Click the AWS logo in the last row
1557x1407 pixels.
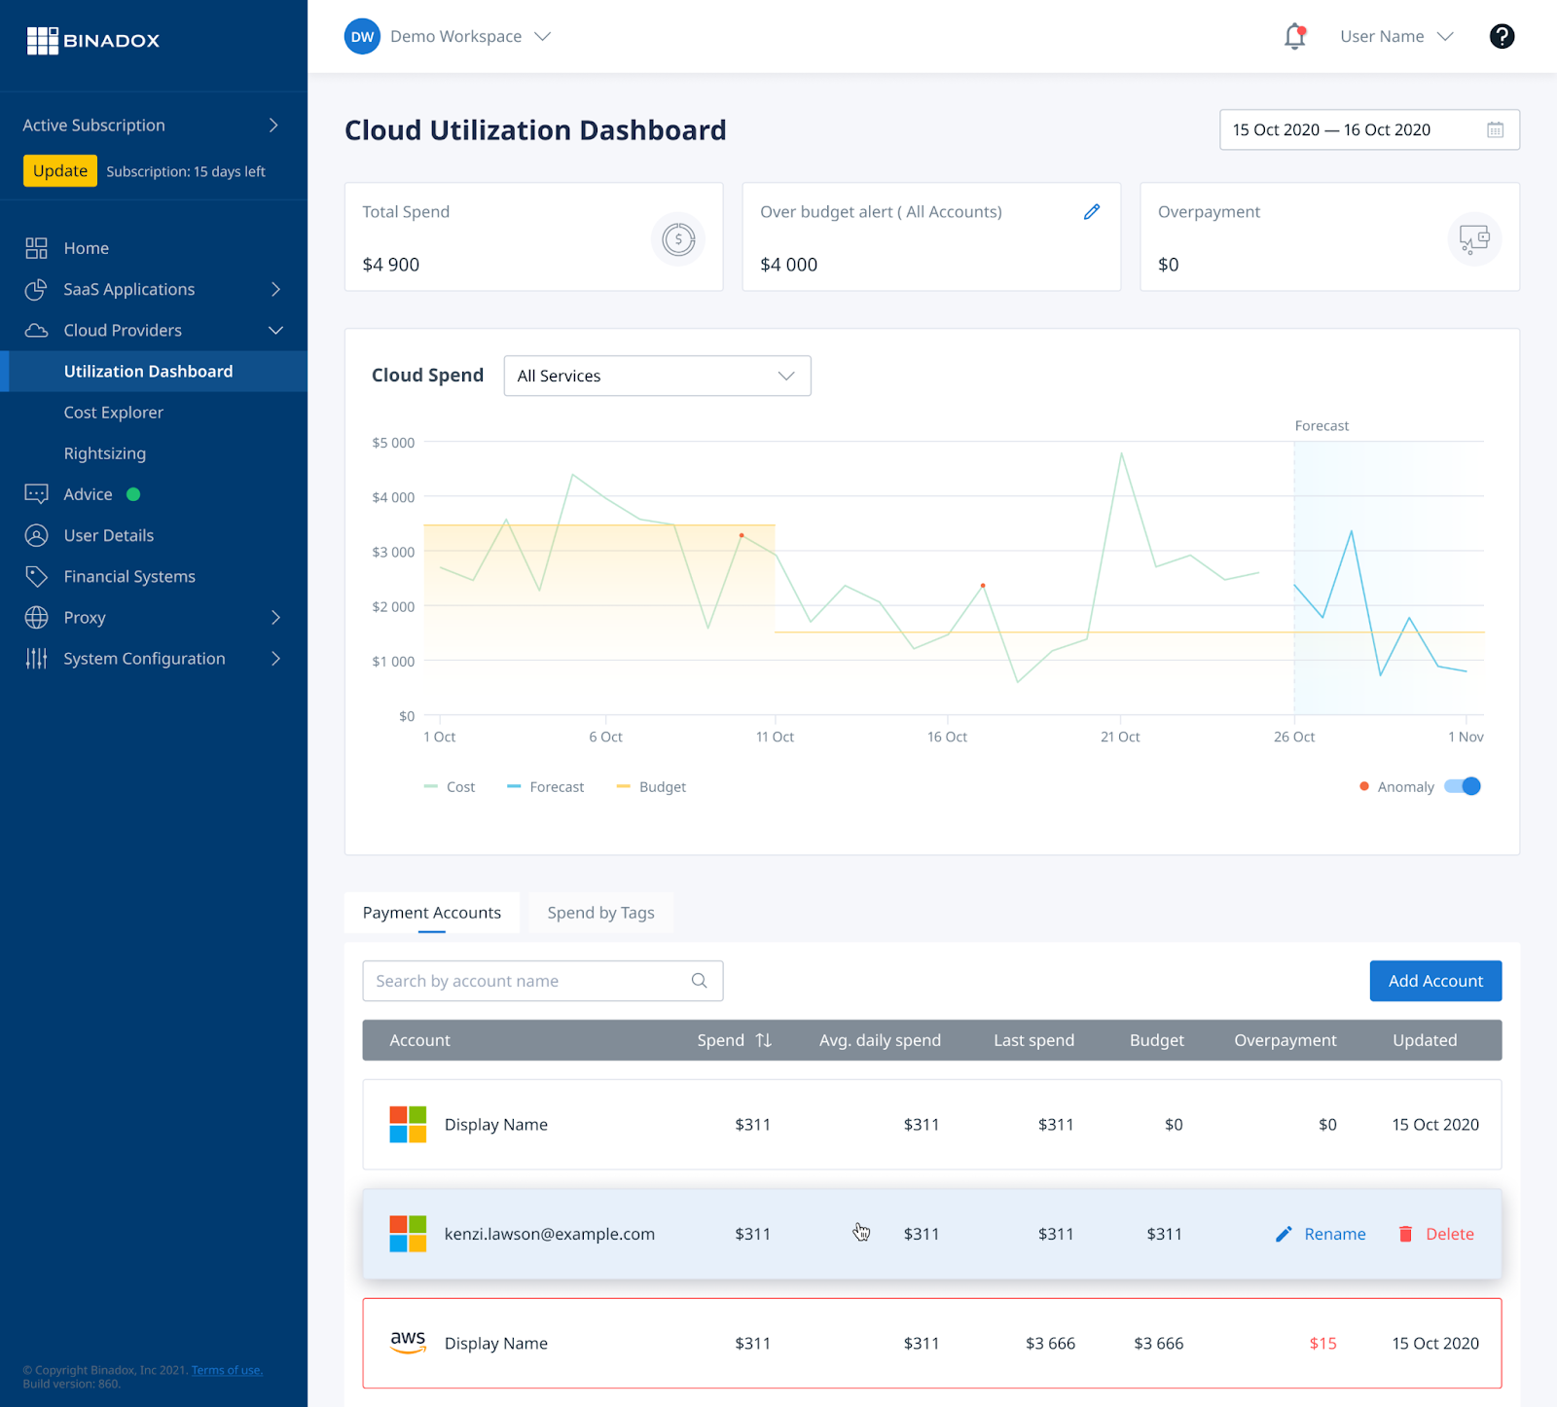(408, 1343)
